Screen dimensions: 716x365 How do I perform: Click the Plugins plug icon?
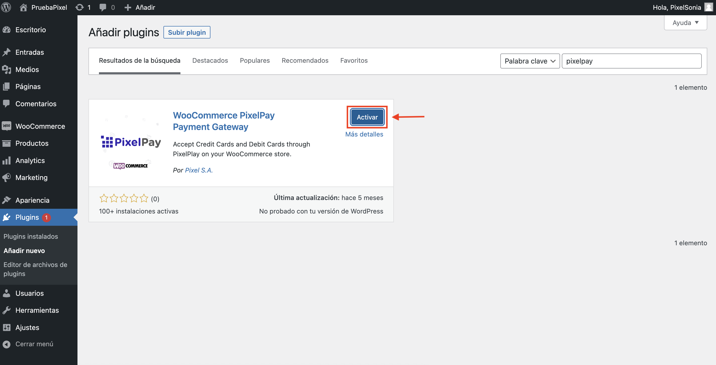(x=6, y=217)
